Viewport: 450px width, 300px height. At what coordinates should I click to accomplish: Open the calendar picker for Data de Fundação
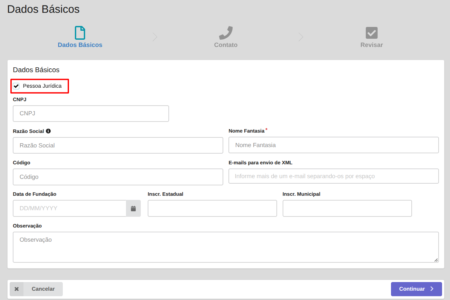133,209
